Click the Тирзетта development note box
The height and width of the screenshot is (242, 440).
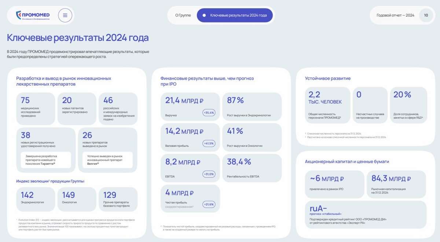(46, 160)
